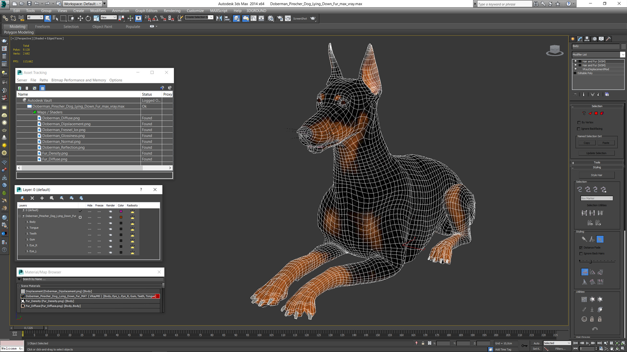Toggle Render for Tongue layer row
Image resolution: width=627 pixels, height=352 pixels.
110,229
